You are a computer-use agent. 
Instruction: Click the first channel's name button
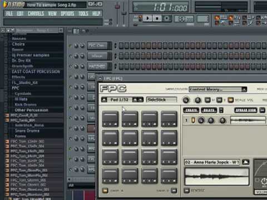click(97, 46)
